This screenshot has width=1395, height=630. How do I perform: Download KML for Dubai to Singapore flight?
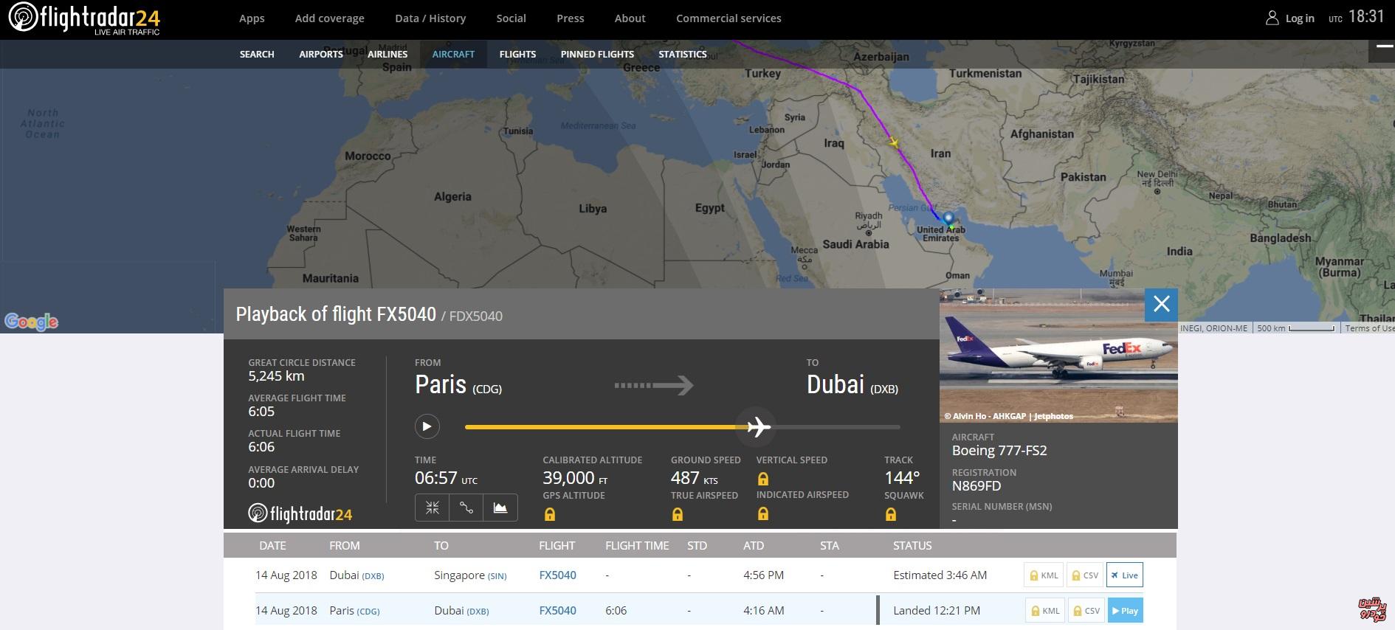tap(1044, 575)
